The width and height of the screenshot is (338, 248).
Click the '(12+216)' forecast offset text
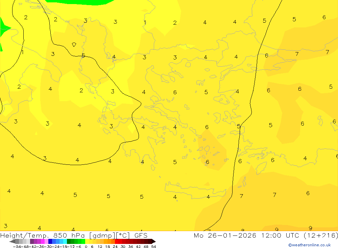[321, 235]
